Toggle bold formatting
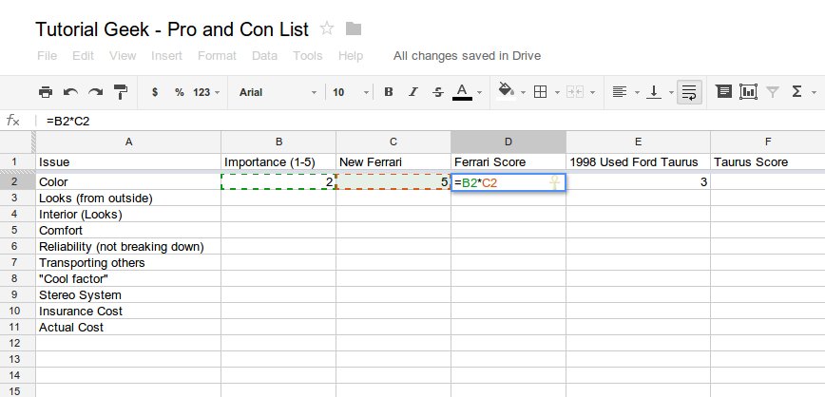Viewport: 825px width, 397px height. click(389, 92)
